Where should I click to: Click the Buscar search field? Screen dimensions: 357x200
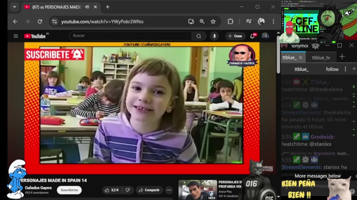pyautogui.click(x=130, y=36)
